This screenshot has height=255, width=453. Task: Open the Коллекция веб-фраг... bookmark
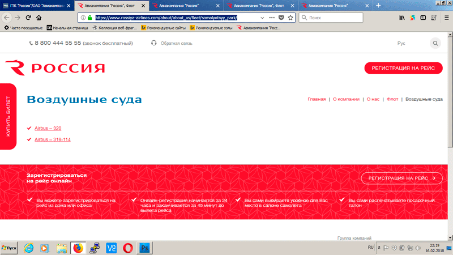click(115, 28)
